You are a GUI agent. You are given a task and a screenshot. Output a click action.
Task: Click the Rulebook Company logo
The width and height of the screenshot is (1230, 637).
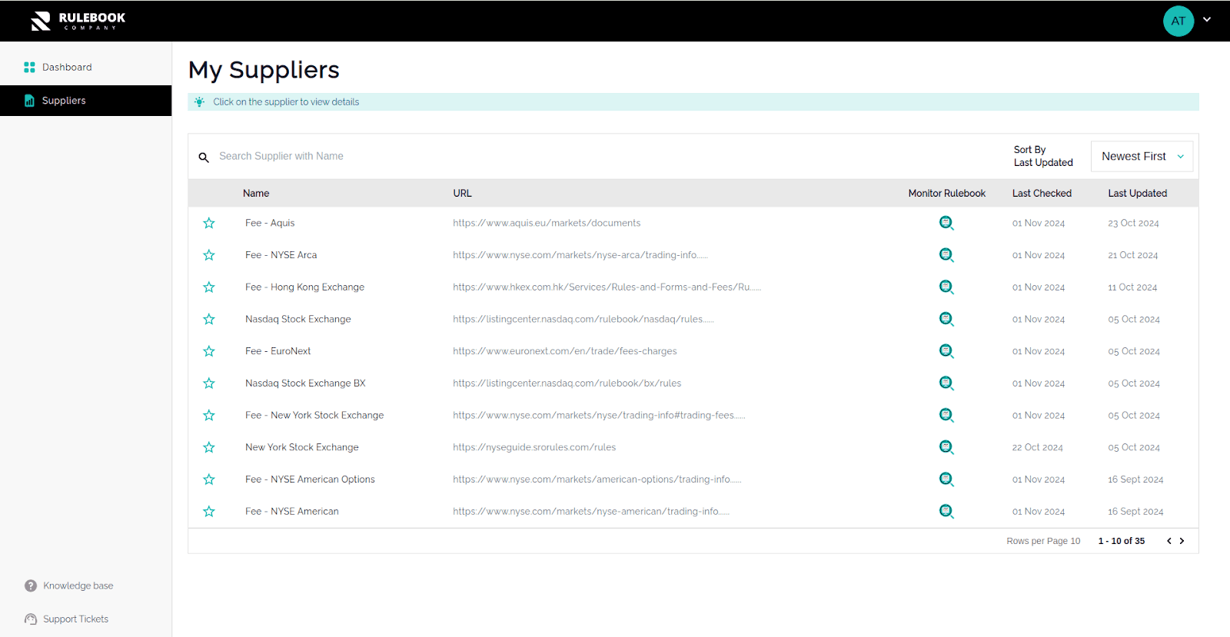click(78, 21)
